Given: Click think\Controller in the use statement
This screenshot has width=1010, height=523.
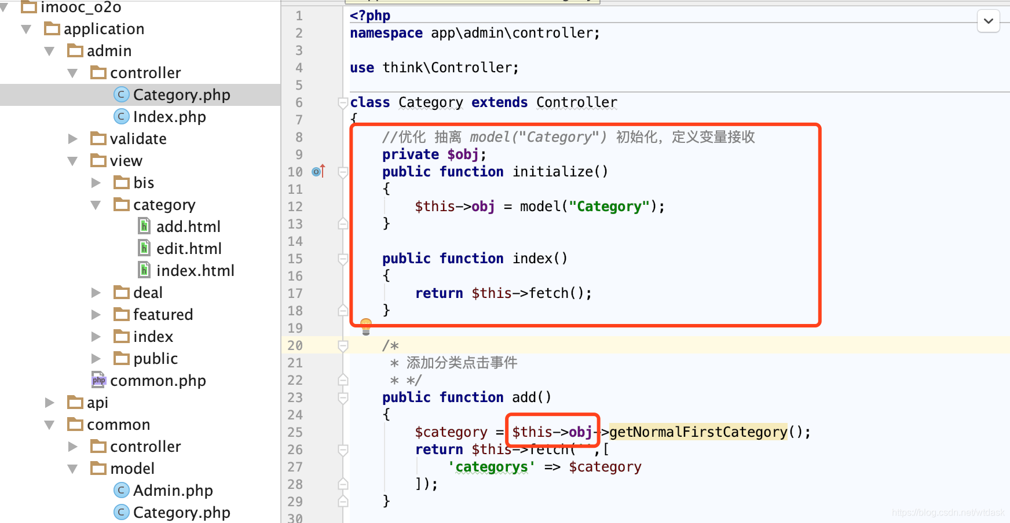Looking at the screenshot, I should point(447,67).
